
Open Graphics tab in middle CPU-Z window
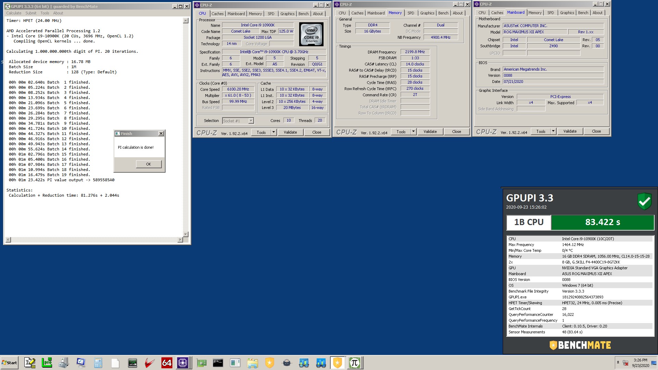pos(427,13)
